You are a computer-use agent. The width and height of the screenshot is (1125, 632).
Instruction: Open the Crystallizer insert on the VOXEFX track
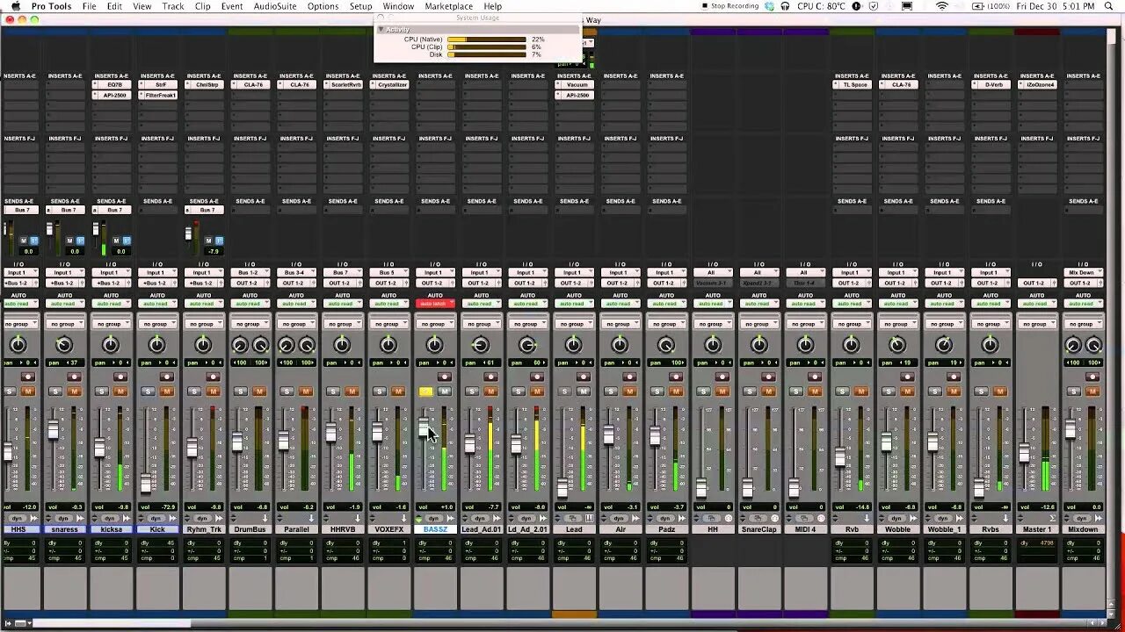(x=390, y=85)
